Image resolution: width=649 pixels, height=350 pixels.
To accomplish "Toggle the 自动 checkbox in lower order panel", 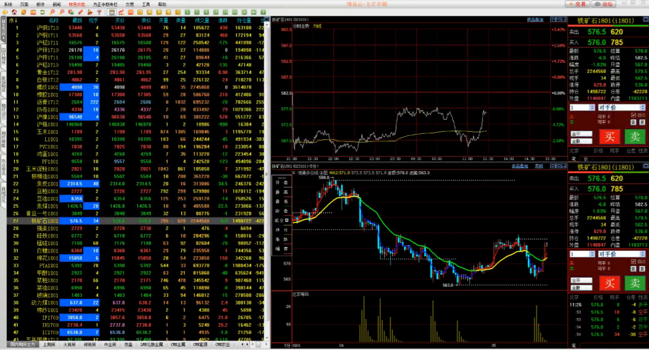I will click(633, 262).
